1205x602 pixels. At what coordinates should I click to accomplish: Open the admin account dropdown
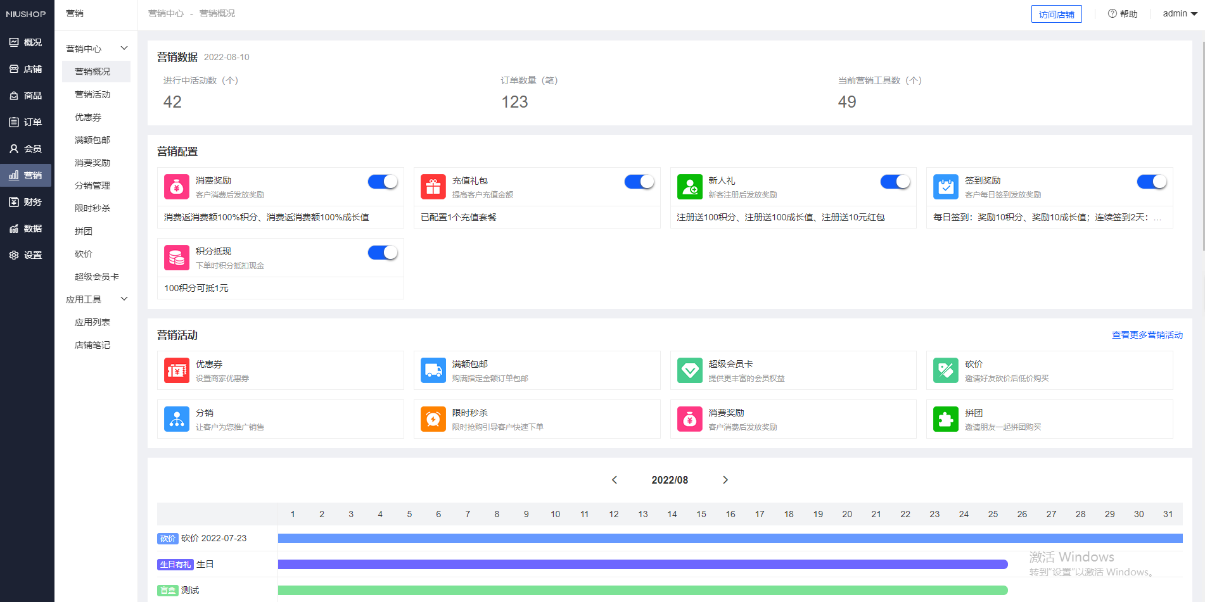(x=1178, y=13)
